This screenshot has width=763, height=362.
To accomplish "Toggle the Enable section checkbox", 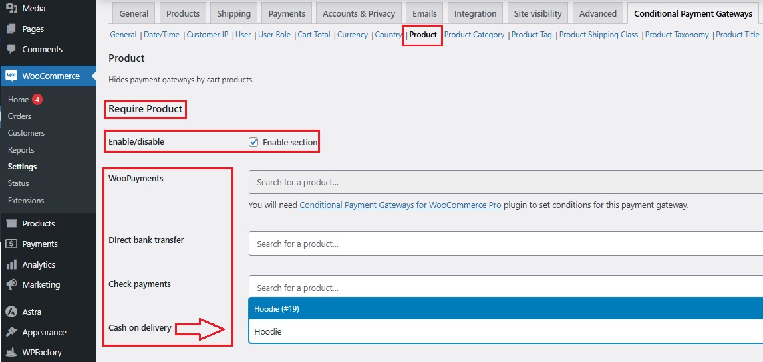I will pyautogui.click(x=253, y=142).
